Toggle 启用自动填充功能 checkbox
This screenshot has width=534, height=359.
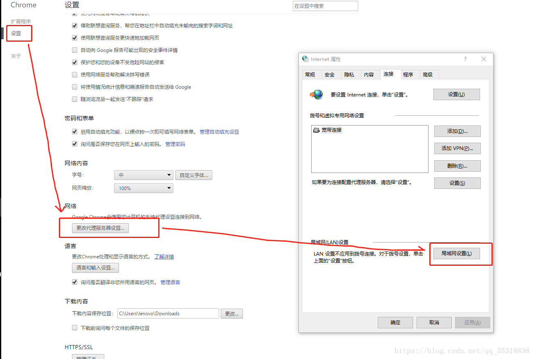click(74, 132)
